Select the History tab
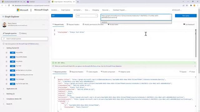200x112 pixels. 23,33
